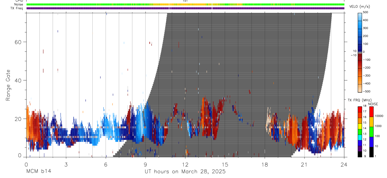387x178 pixels.
Task: Pick the yellow 14–15 MHz TX FRQ swatch
Action: coord(360,126)
